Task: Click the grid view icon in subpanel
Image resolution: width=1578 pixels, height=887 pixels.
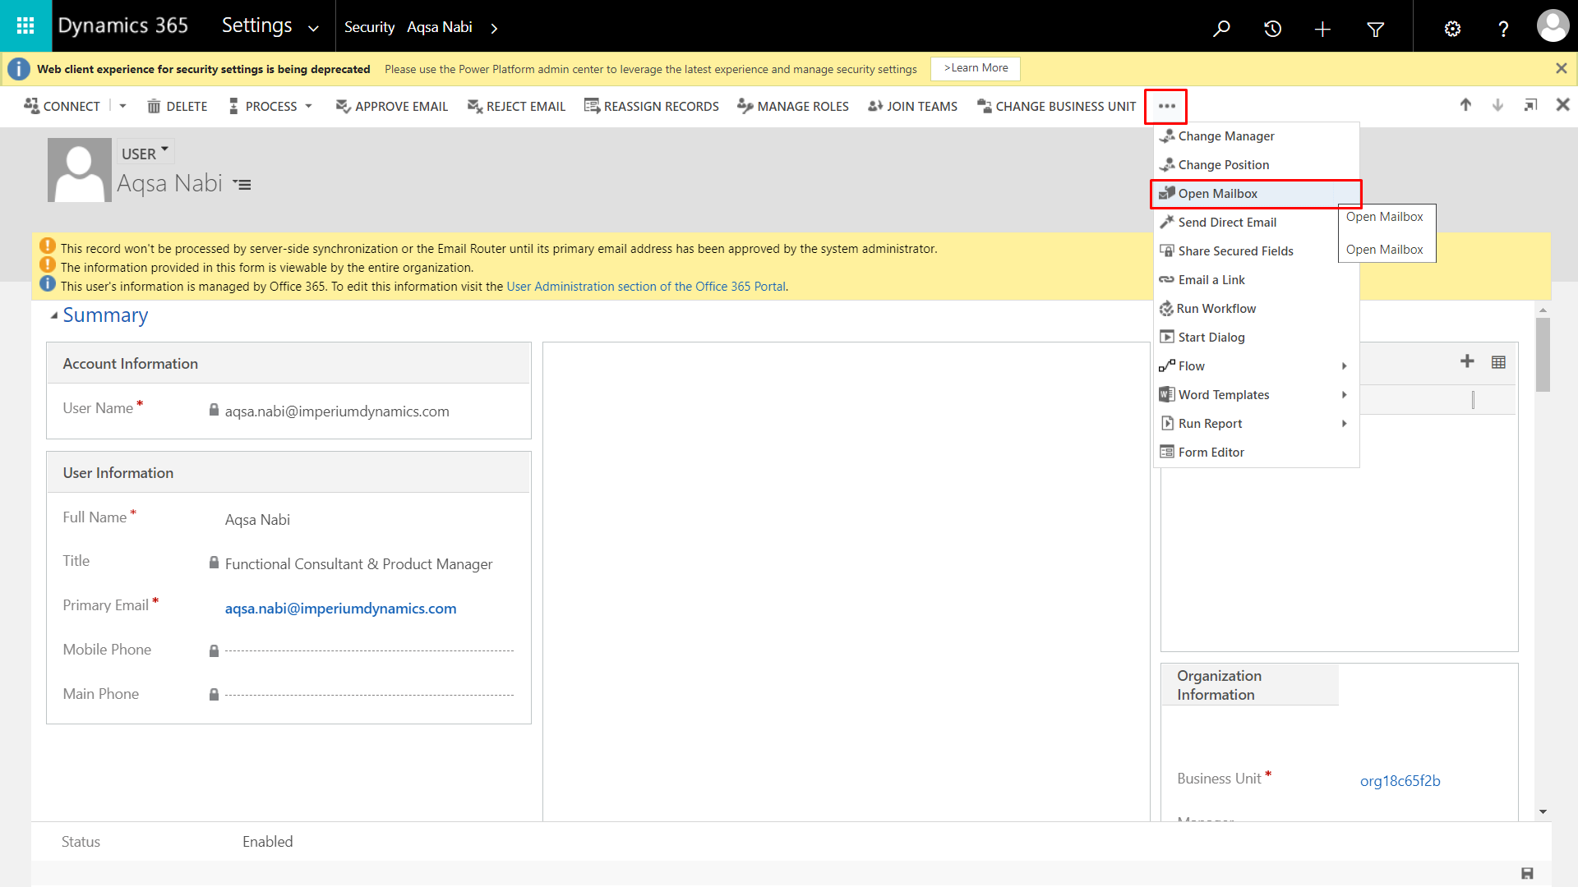Action: 1498,362
